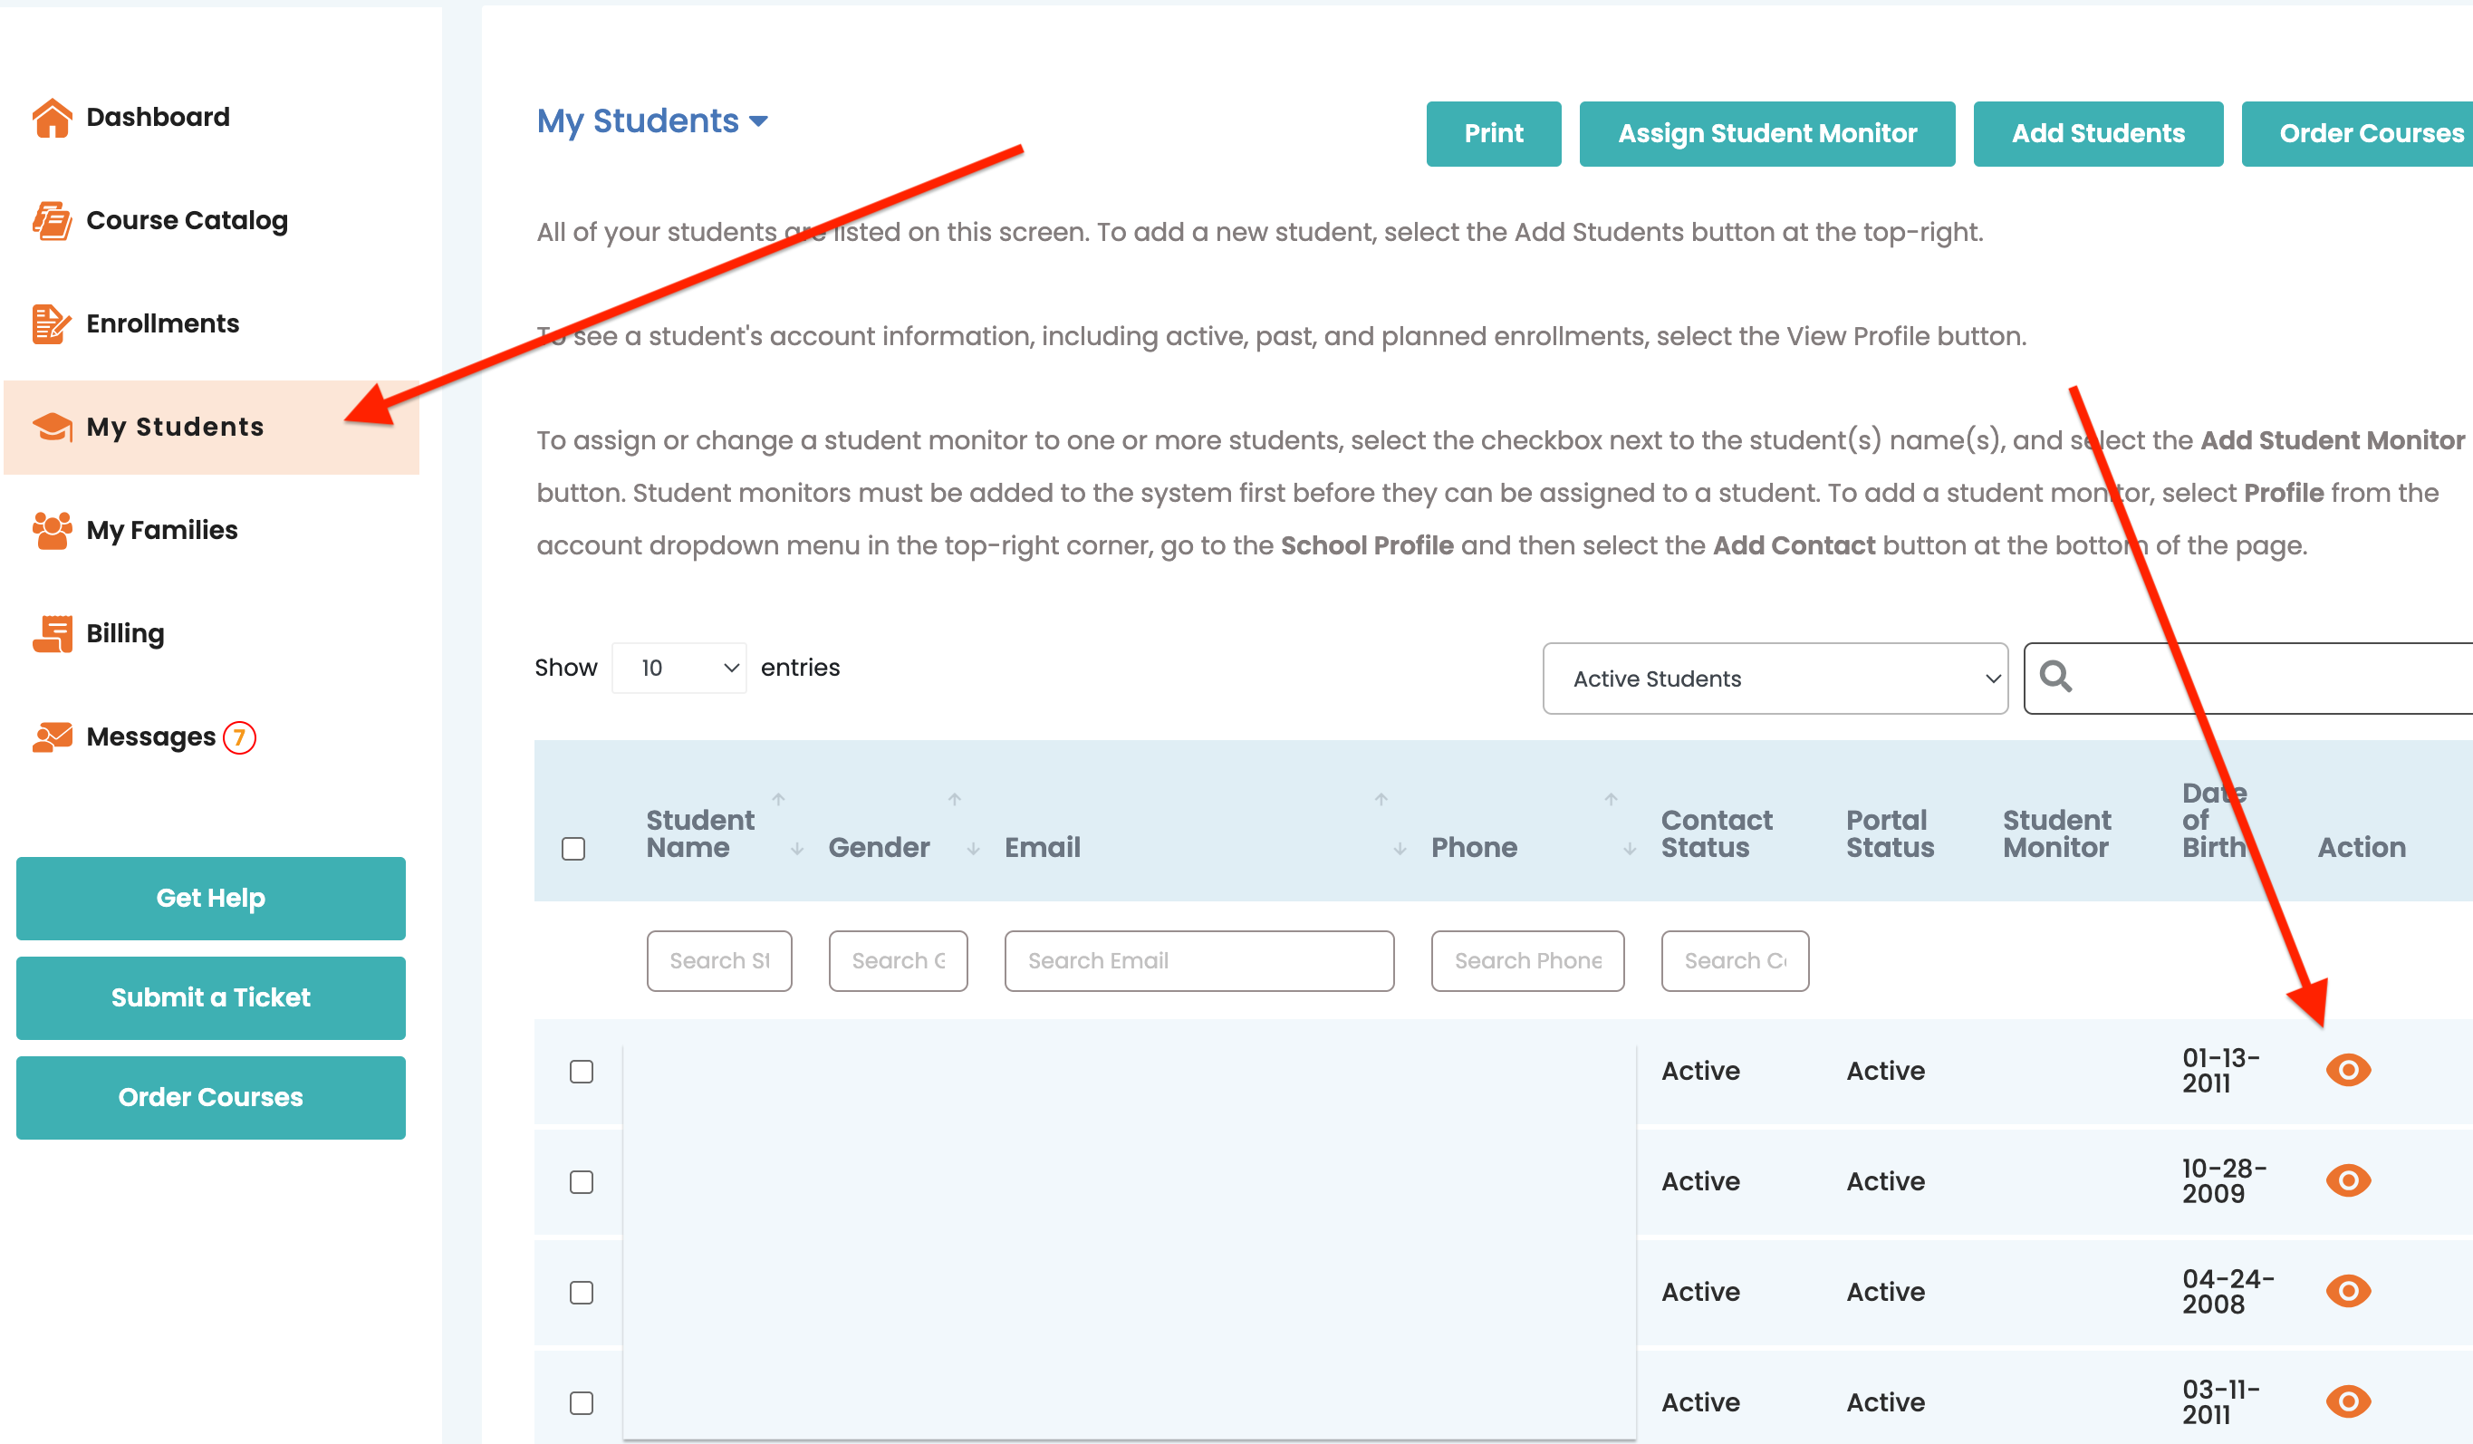Image resolution: width=2473 pixels, height=1444 pixels.
Task: Click the Enrollments pencil-paper icon
Action: (x=52, y=324)
